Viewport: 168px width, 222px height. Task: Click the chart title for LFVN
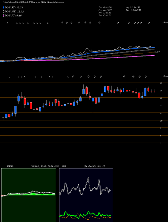[33, 2]
